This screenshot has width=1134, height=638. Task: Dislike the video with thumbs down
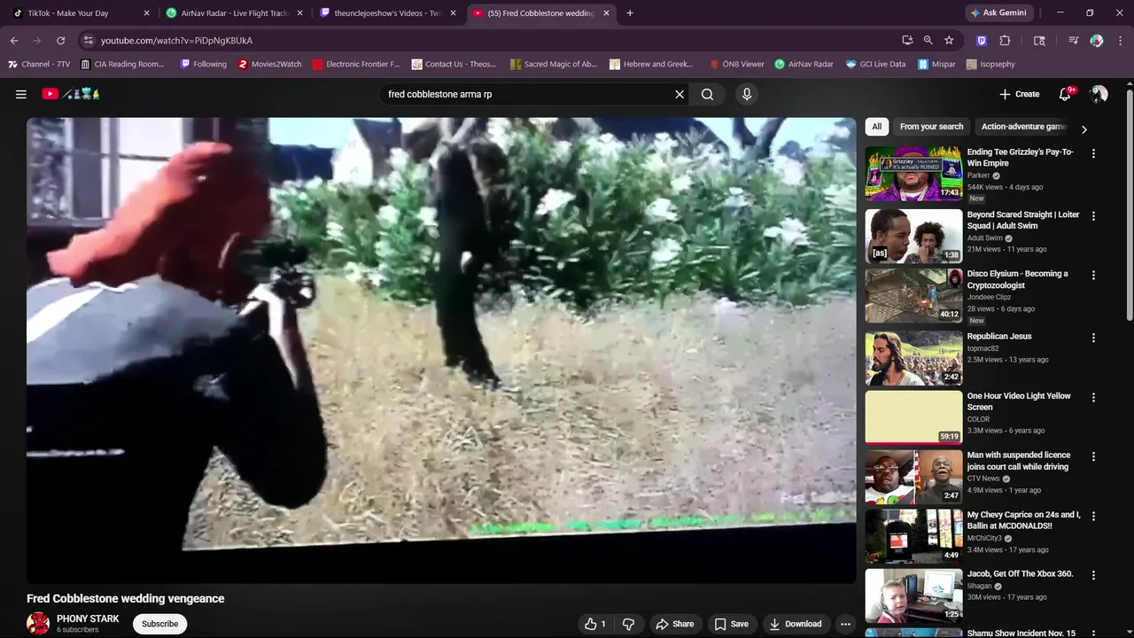(x=628, y=624)
